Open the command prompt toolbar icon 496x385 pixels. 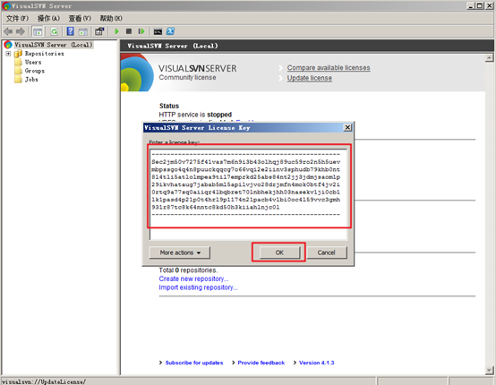point(158,31)
